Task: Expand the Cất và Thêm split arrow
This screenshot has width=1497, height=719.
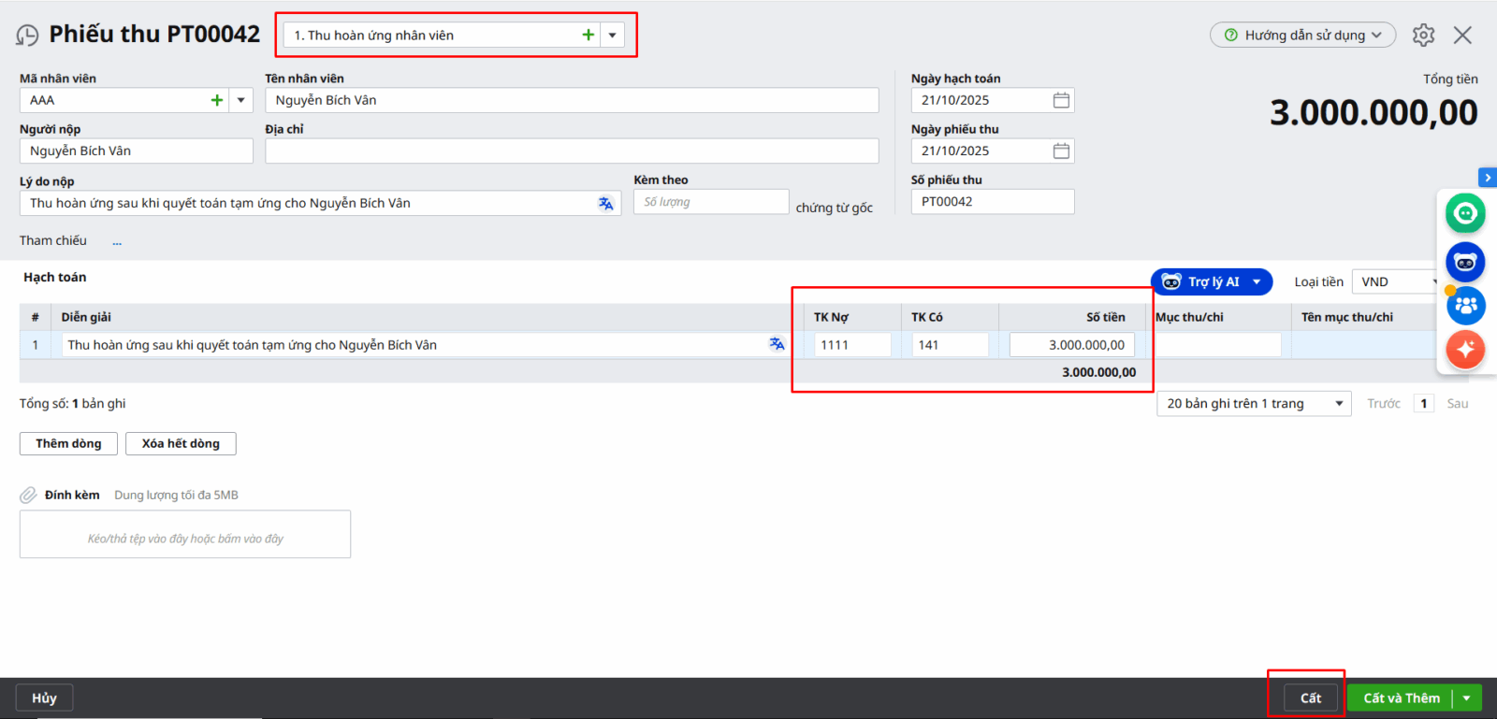Action: 1467,698
